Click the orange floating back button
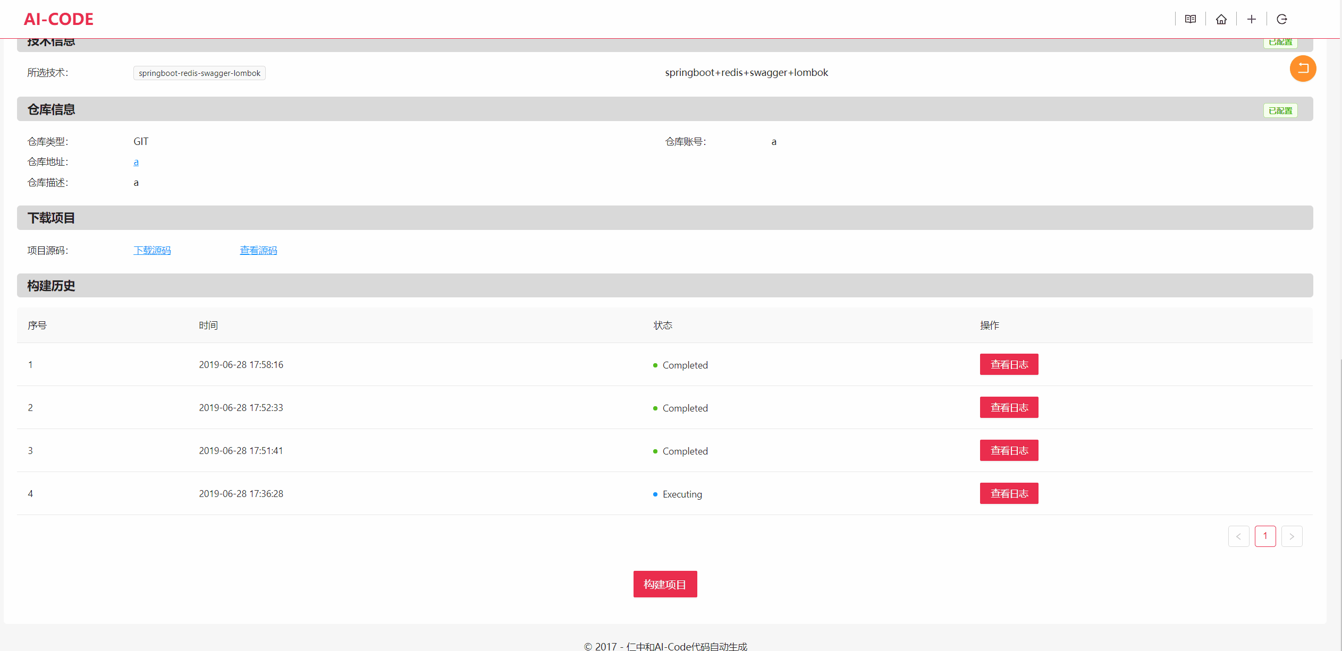 pos(1303,68)
